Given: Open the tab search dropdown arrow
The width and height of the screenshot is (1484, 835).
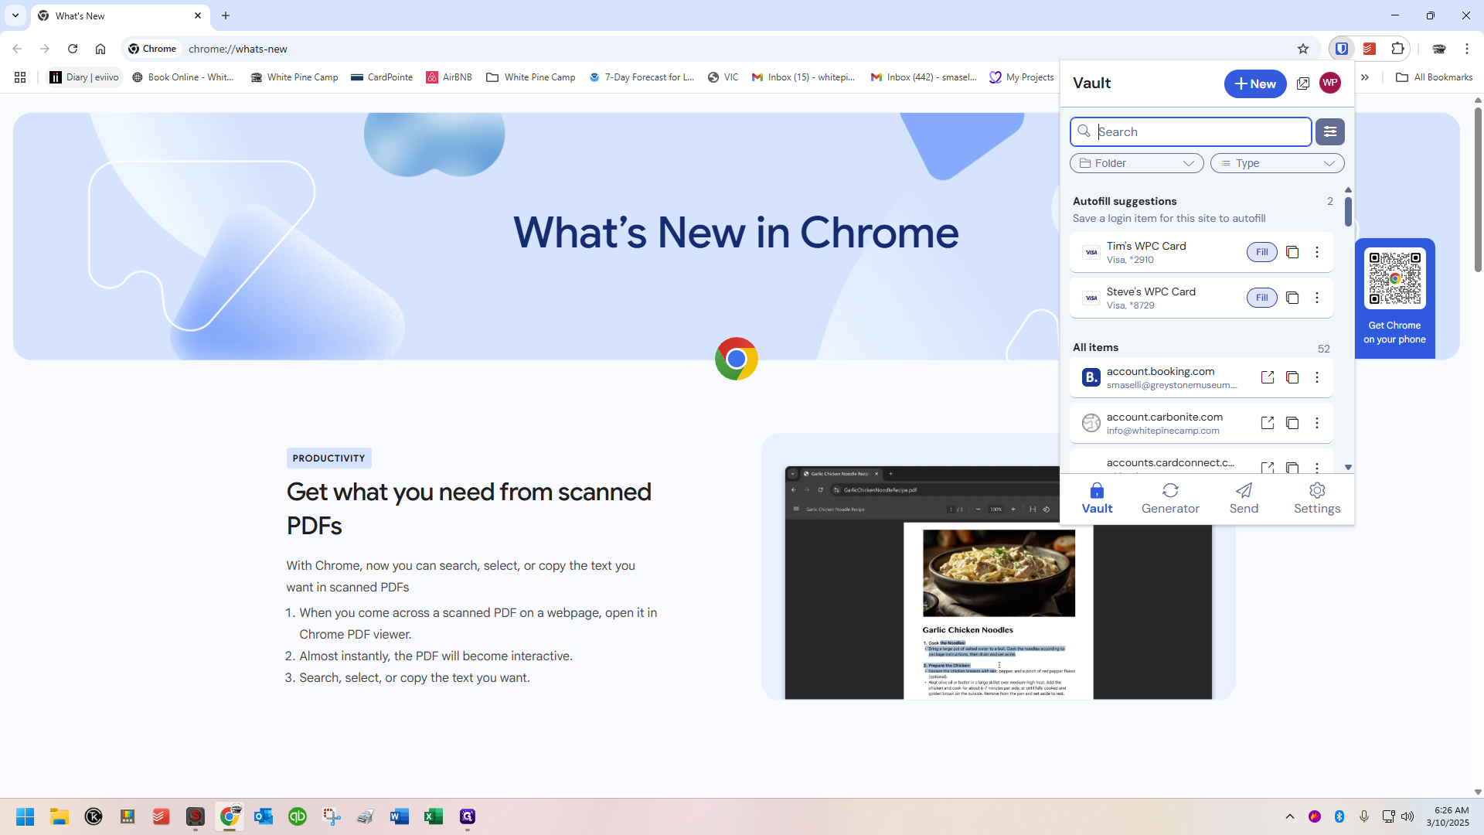Looking at the screenshot, I should 15,15.
